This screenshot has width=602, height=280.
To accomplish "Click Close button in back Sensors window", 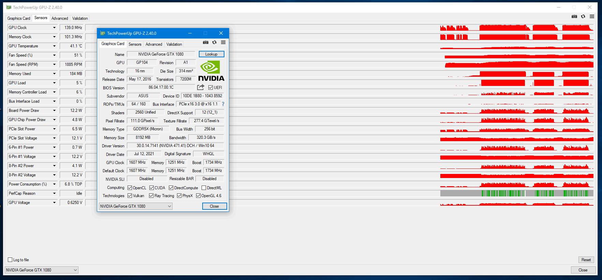I will click(583, 270).
